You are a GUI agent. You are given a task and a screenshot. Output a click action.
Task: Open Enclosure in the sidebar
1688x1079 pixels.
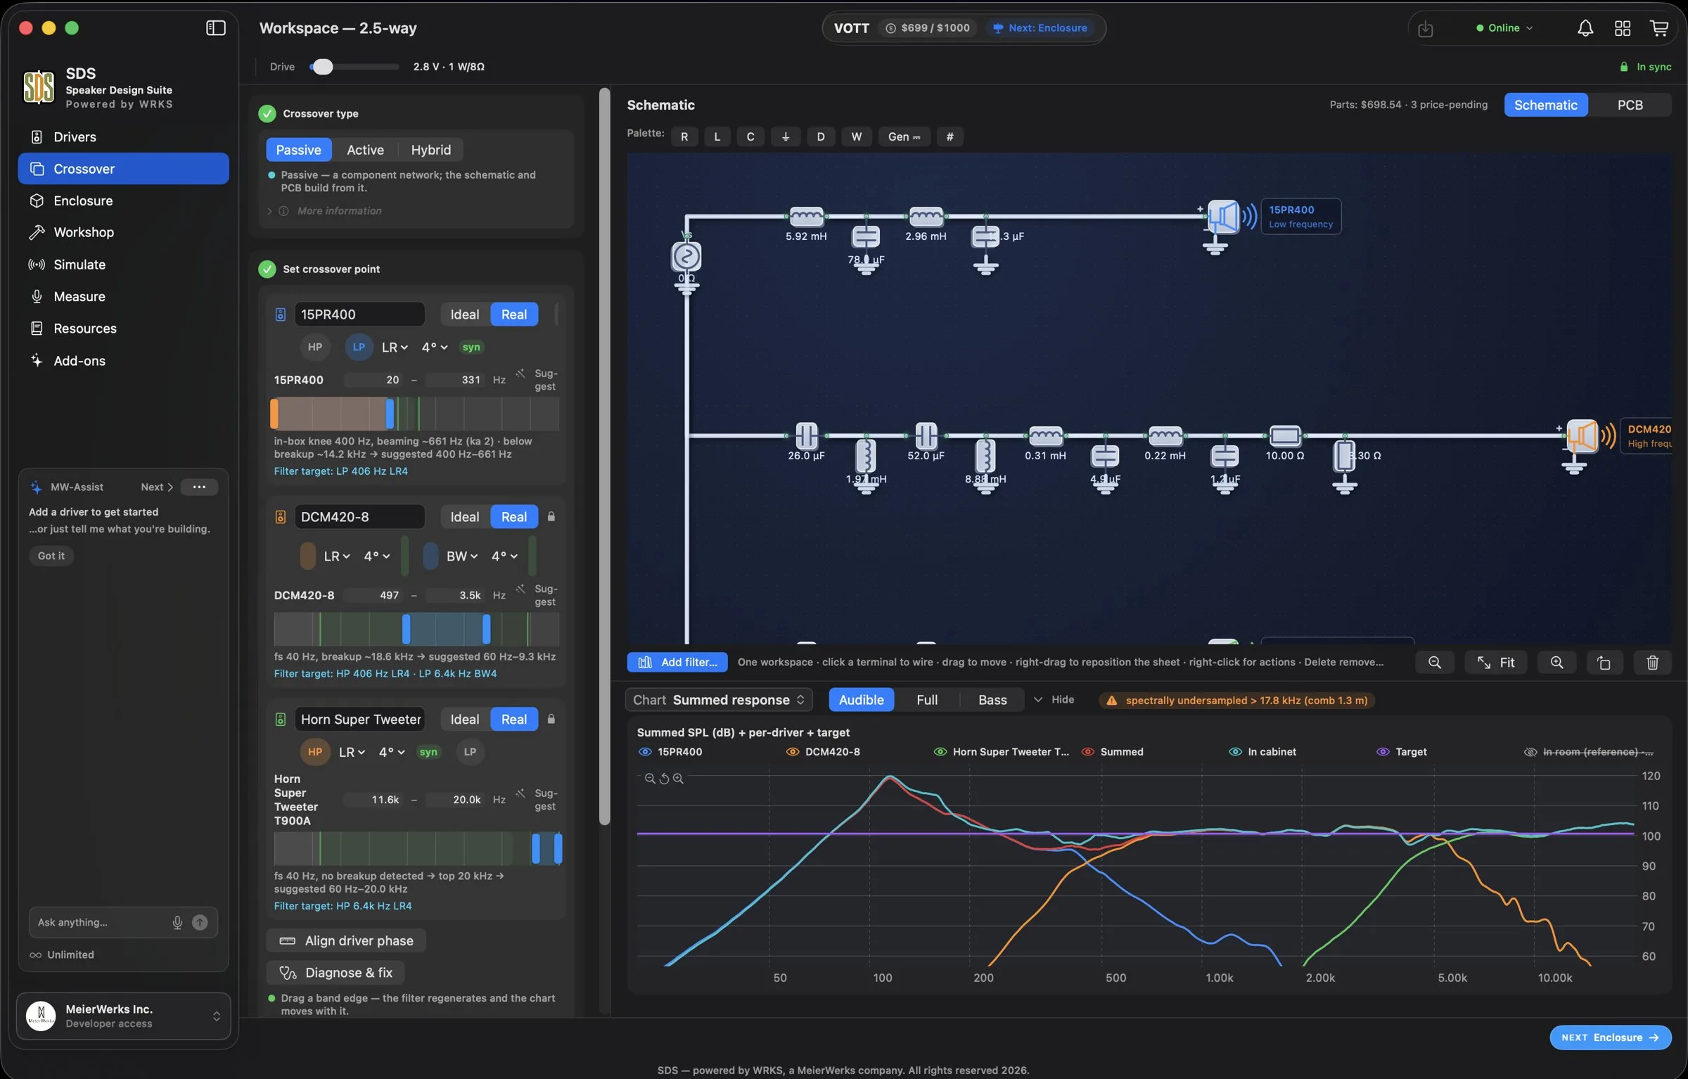(x=123, y=201)
